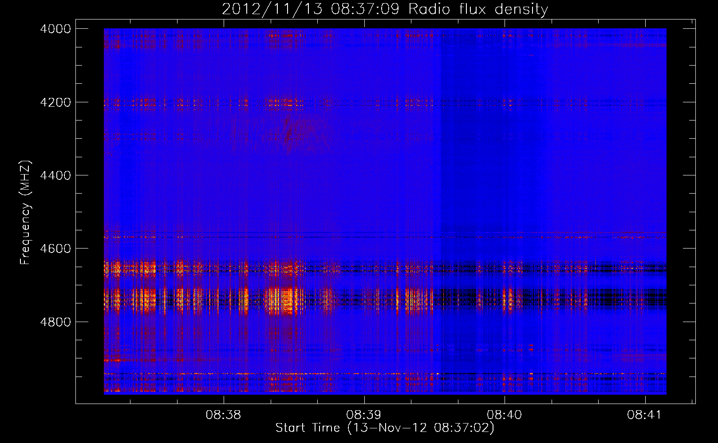718x443 pixels.
Task: Click the "4200" frequency tick label
Action: [55, 102]
